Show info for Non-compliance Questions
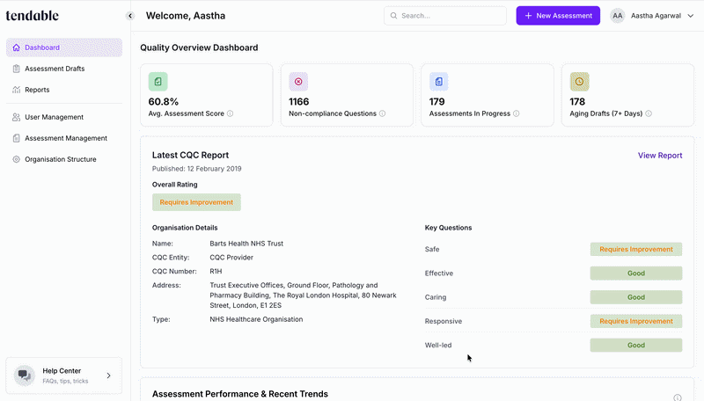 click(x=383, y=113)
